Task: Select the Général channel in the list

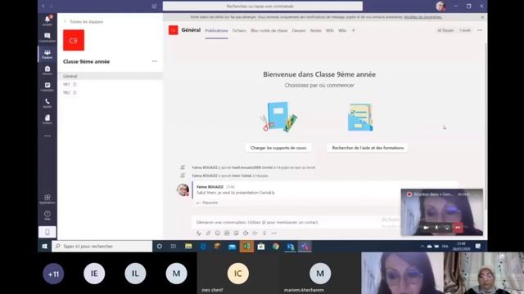Action: point(110,76)
